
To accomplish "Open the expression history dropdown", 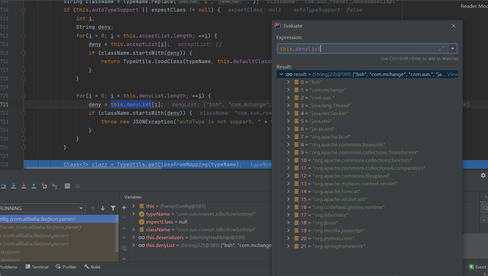I will [x=453, y=48].
